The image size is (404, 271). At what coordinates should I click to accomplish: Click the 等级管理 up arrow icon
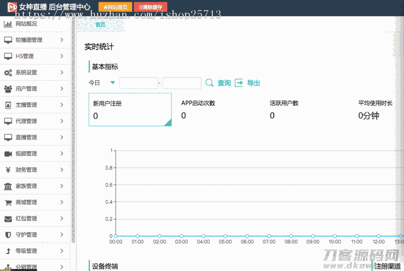tap(8, 251)
